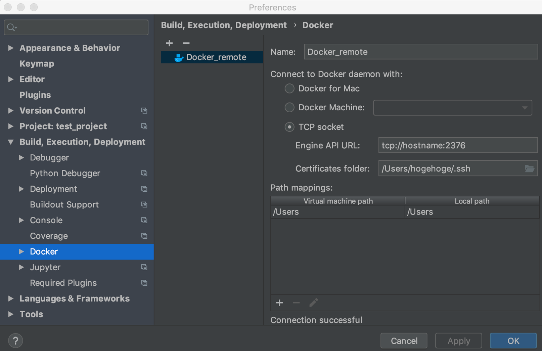Click the edit path mapping pencil icon

[x=313, y=303]
